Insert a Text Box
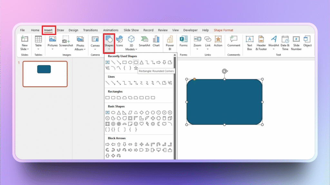 tap(249, 40)
